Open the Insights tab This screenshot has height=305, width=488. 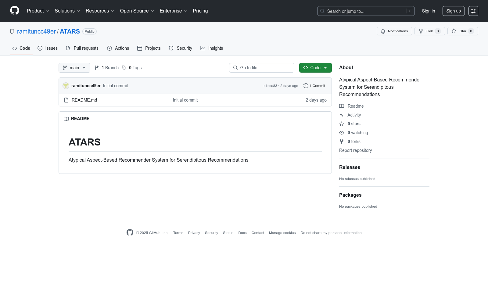coord(212,48)
